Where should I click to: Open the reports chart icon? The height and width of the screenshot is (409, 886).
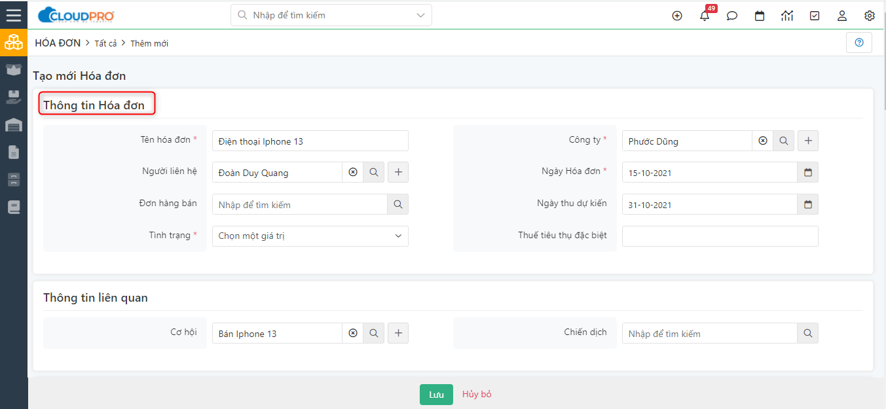tap(787, 16)
